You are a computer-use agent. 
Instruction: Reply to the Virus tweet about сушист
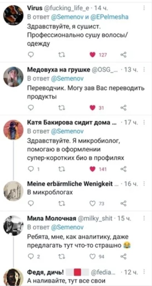[31, 55]
